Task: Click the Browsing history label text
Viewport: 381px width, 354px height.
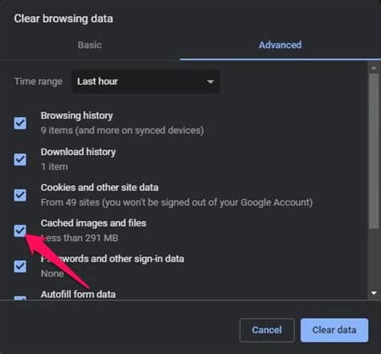Action: point(76,116)
